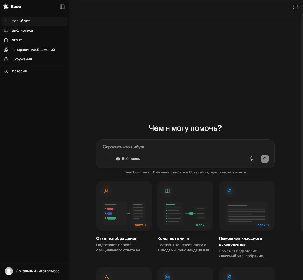The image size is (303, 280).
Task: Click the Ответ на обращения preview thumbnail
Action: (124, 206)
